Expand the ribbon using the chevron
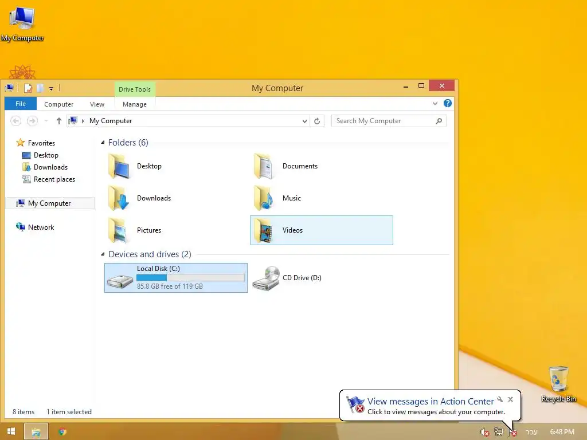This screenshot has height=440, width=587. (x=435, y=104)
